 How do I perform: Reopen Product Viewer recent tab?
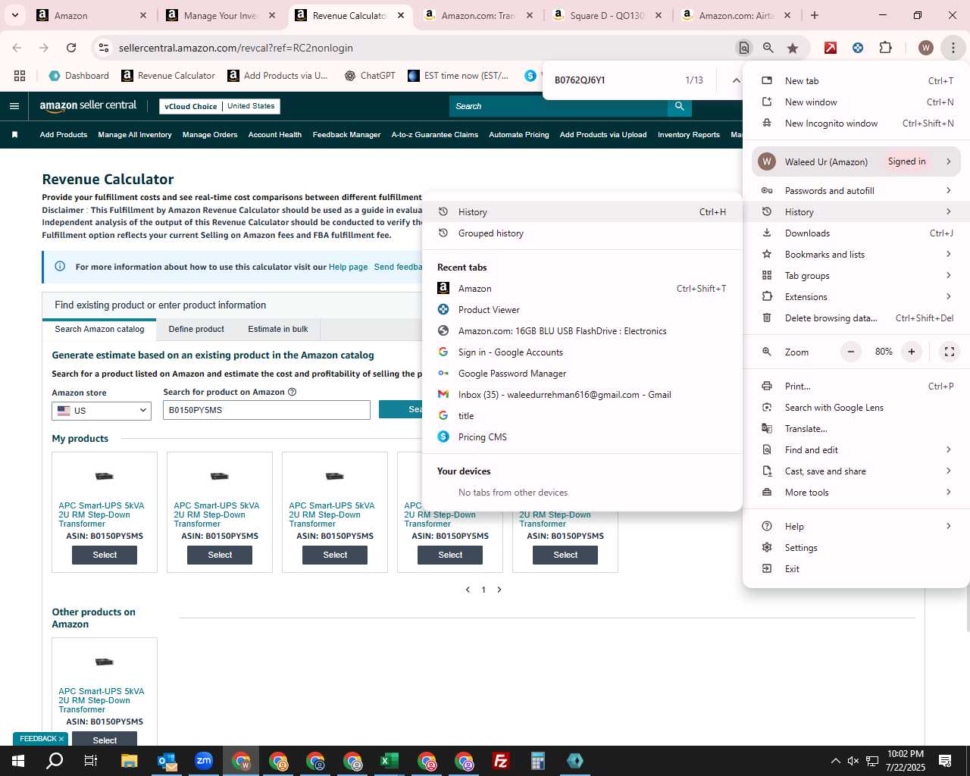[x=582, y=309]
